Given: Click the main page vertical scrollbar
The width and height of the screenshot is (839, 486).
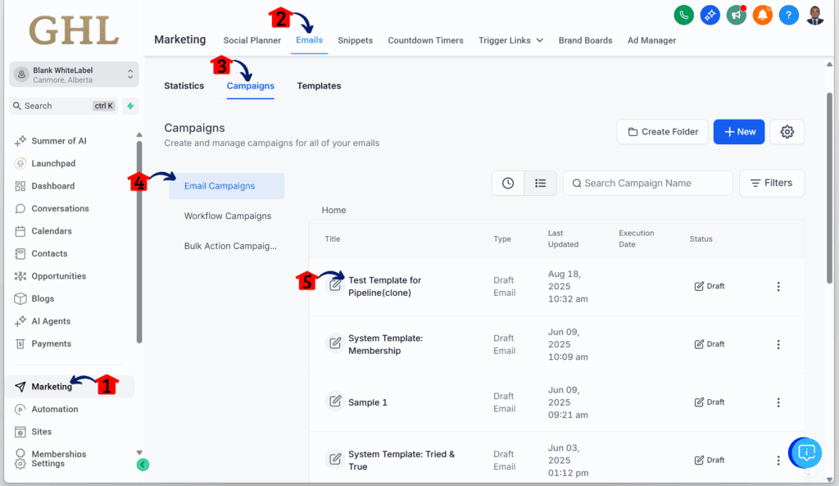Looking at the screenshot, I should pyautogui.click(x=829, y=188).
